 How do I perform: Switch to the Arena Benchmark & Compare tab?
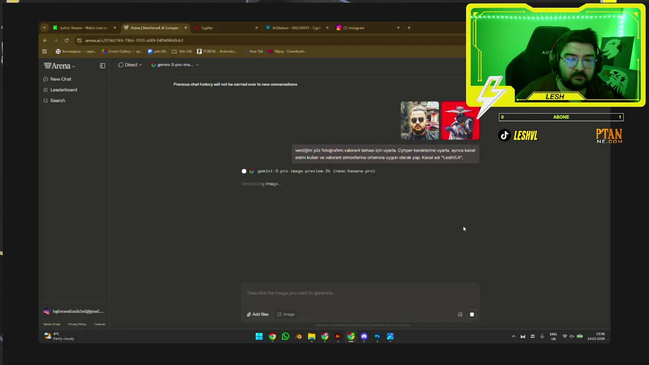point(155,28)
